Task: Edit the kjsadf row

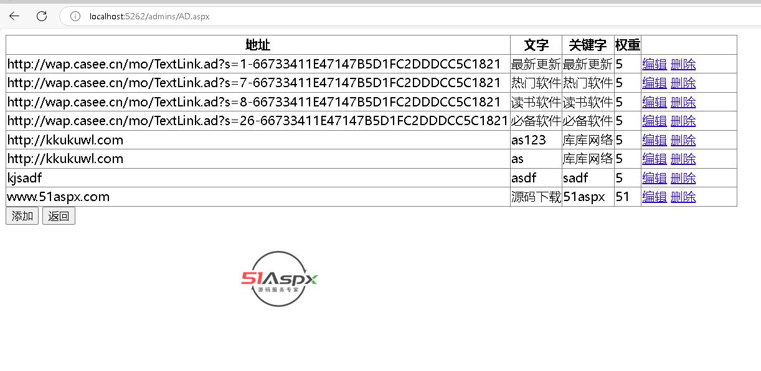Action: pos(655,178)
